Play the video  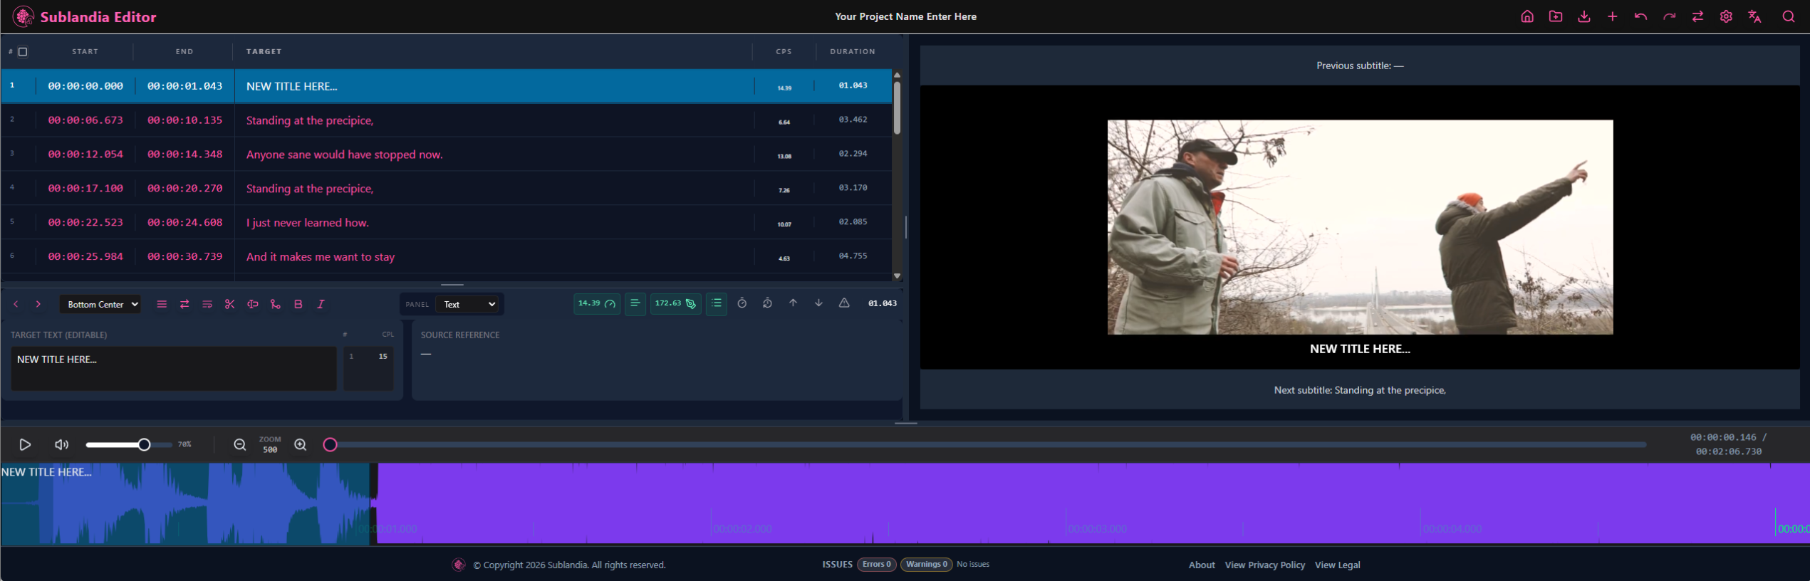25,444
